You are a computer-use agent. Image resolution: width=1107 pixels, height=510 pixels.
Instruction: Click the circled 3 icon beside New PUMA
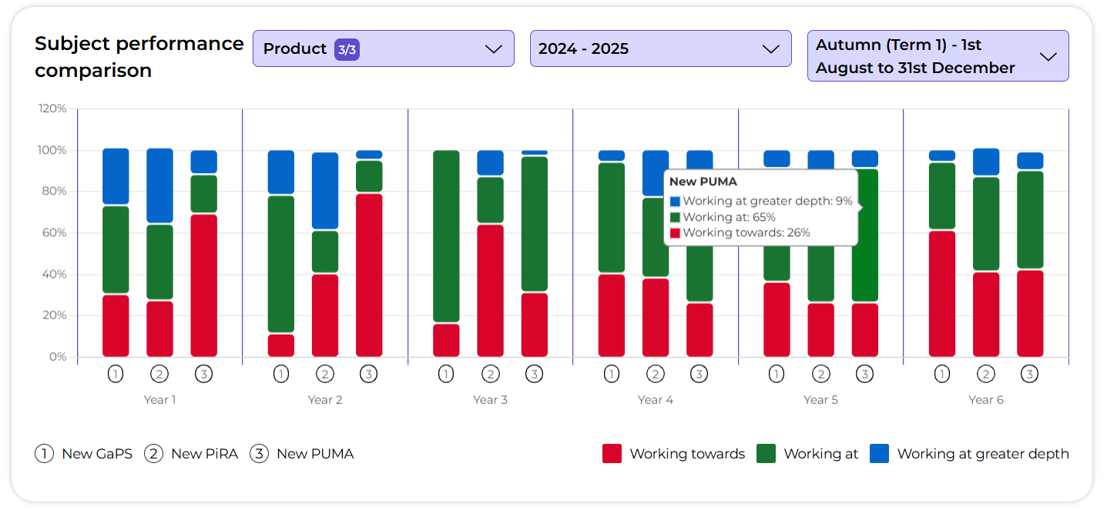point(259,454)
